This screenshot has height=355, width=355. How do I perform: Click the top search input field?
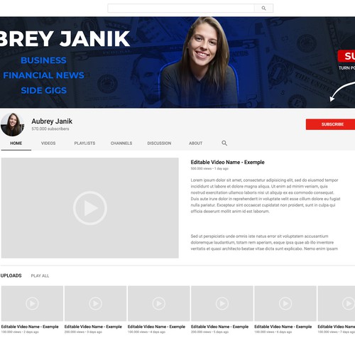click(181, 9)
